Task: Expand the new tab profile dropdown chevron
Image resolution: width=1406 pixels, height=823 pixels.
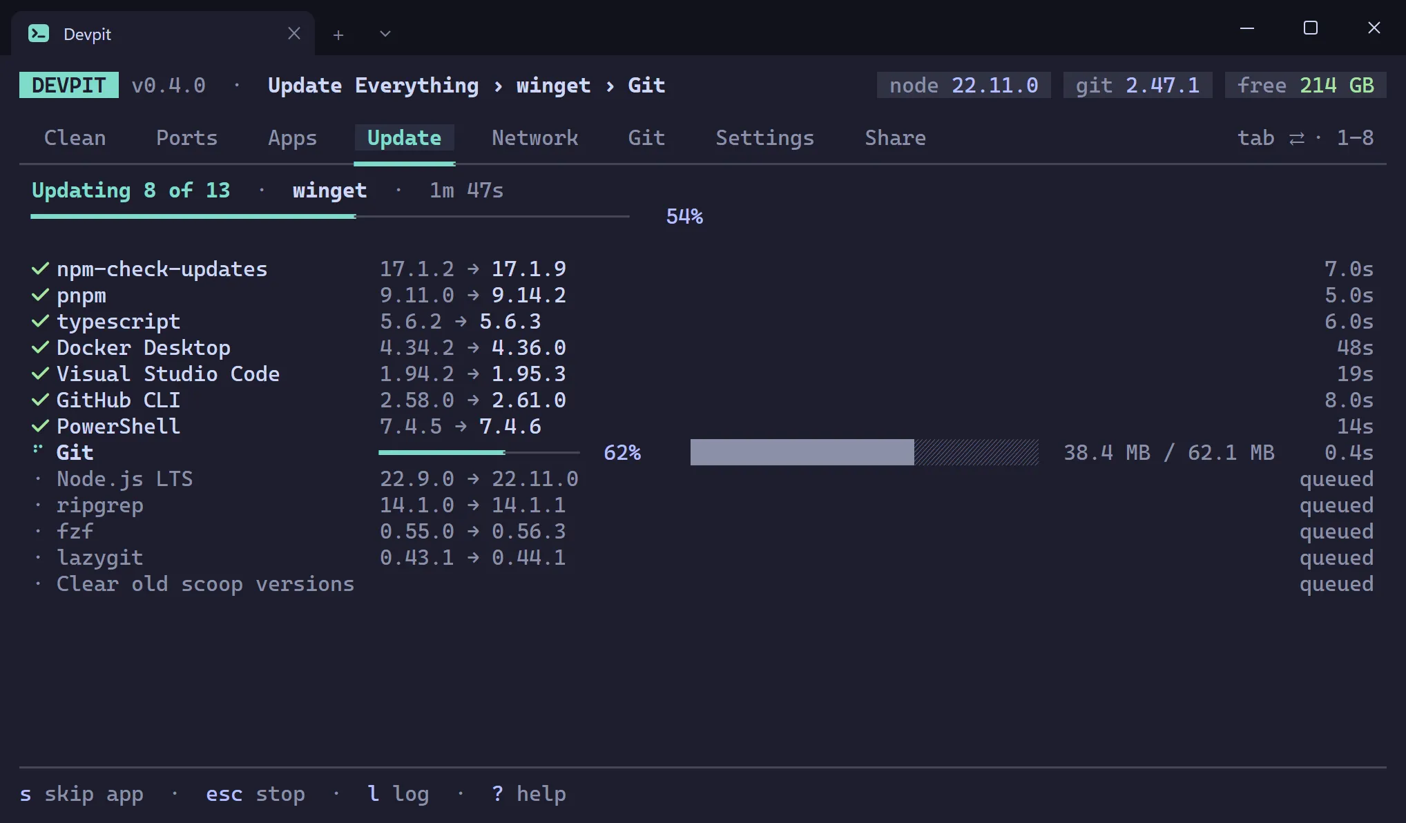Action: click(x=385, y=34)
